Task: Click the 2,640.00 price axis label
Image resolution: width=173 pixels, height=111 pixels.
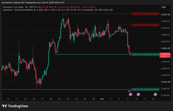Action: coord(166,41)
